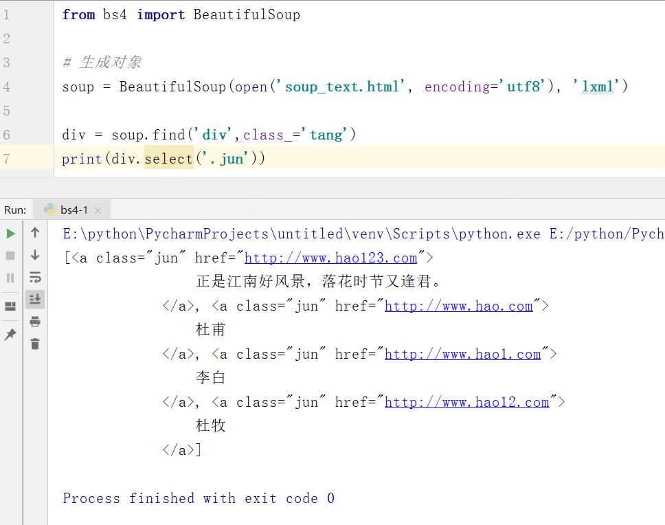Pin the Run tab with pin icon
The image size is (665, 525).
(10, 334)
